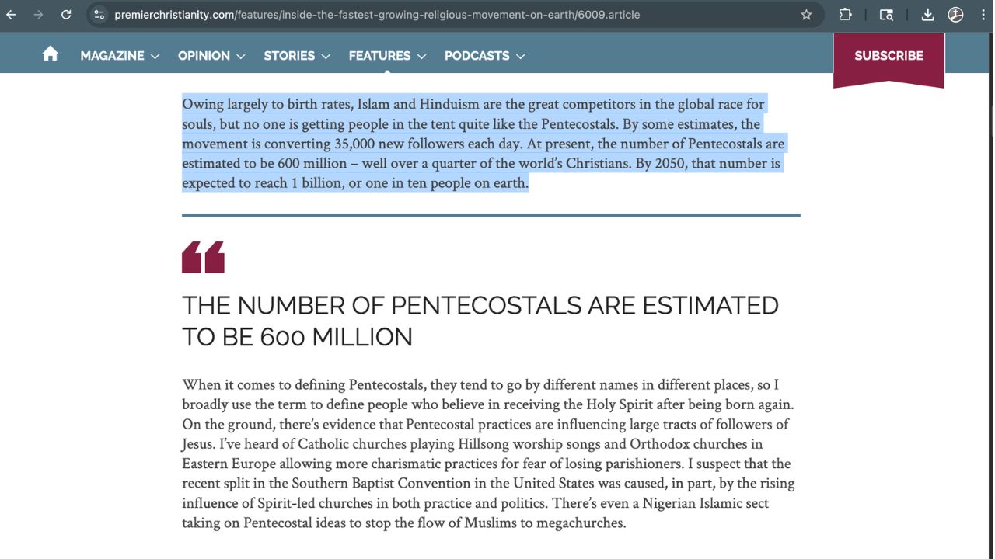This screenshot has width=995, height=559.
Task: Open the browser Downloads icon
Action: click(x=927, y=15)
